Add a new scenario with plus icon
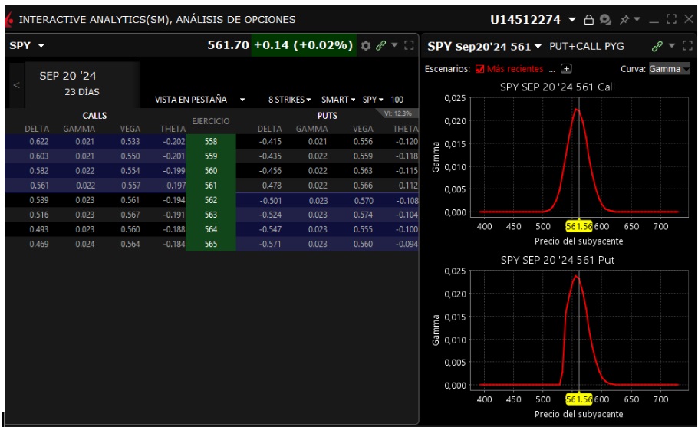Image resolution: width=698 pixels, height=427 pixels. click(566, 69)
